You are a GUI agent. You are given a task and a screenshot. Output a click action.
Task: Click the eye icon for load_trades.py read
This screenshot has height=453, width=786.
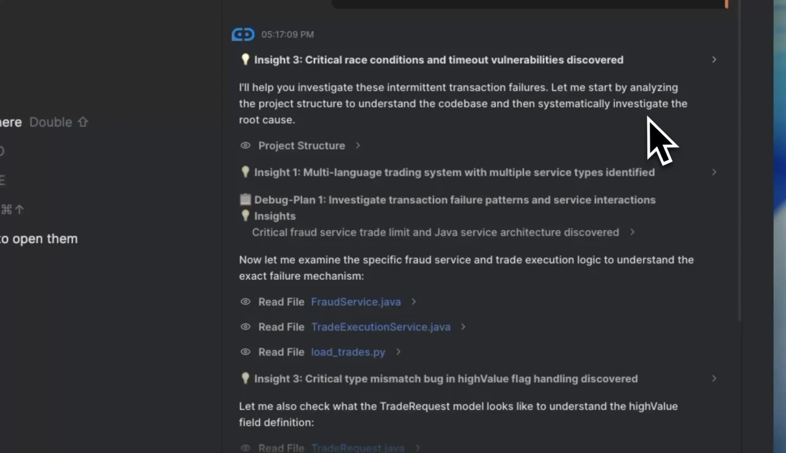[246, 352]
